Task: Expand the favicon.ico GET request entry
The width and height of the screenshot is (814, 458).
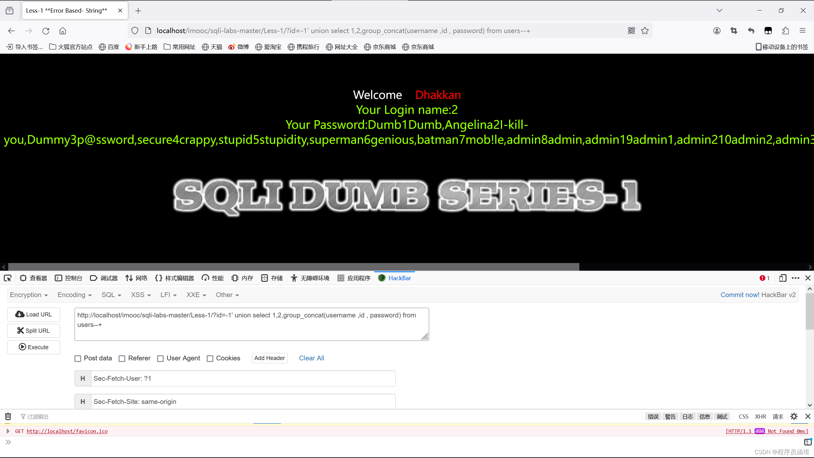Action: [8, 431]
